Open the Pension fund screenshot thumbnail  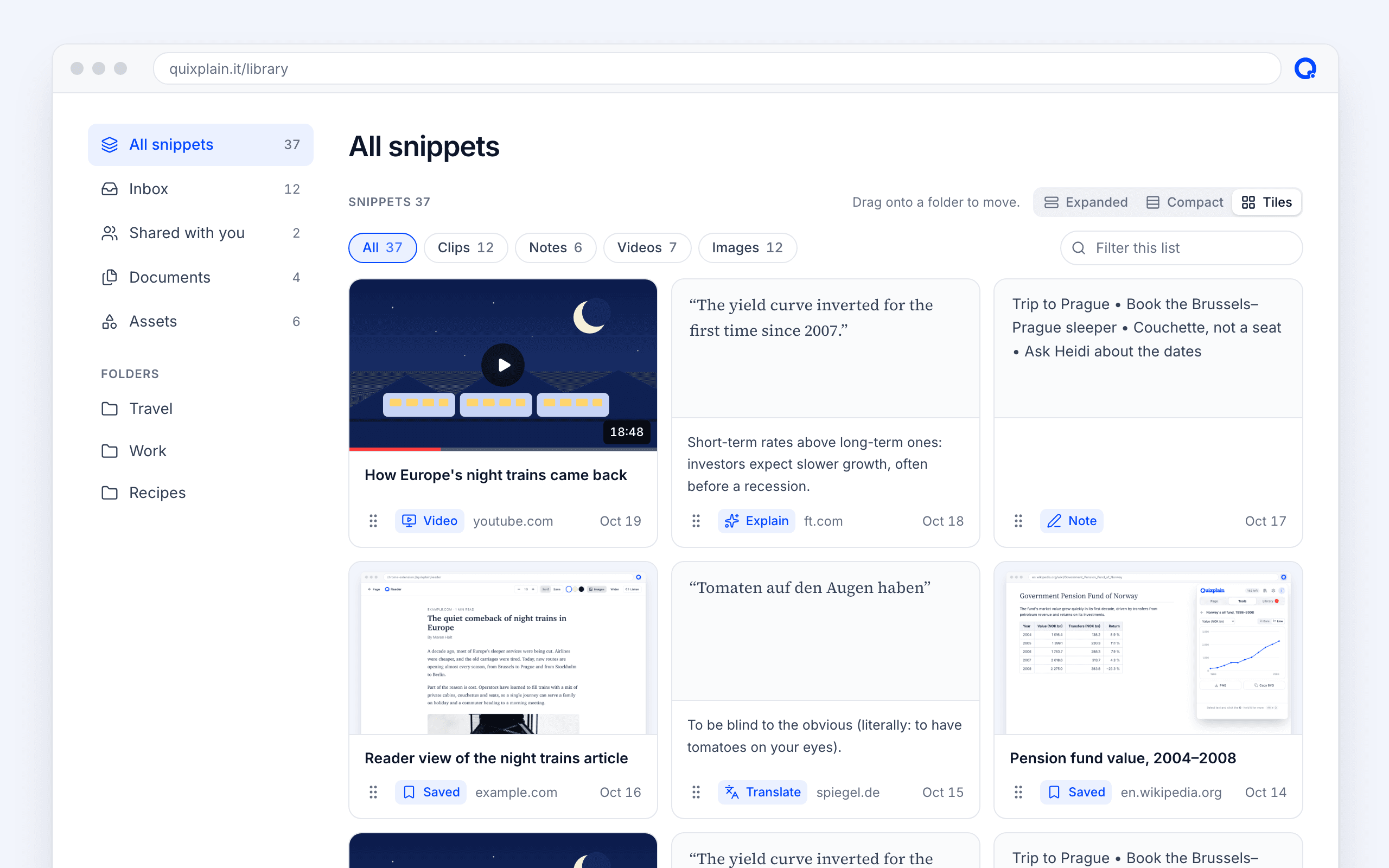point(1148,648)
